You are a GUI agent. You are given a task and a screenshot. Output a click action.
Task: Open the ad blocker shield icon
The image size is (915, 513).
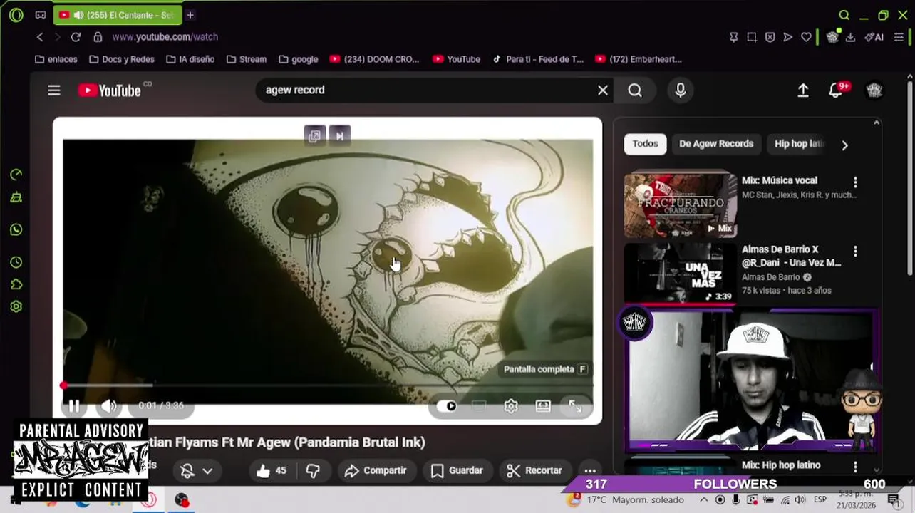click(x=770, y=37)
